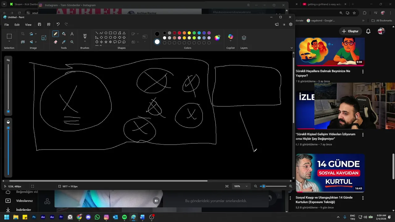
Task: Click the Share icon in Paint
Action: 49,24
